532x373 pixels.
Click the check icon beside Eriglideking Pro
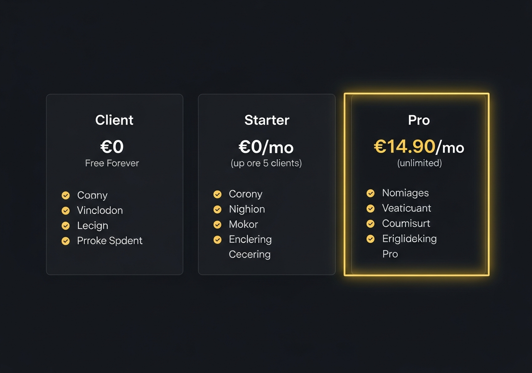(x=370, y=239)
